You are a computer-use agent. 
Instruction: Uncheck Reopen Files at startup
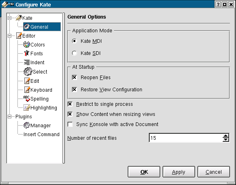coord(74,78)
